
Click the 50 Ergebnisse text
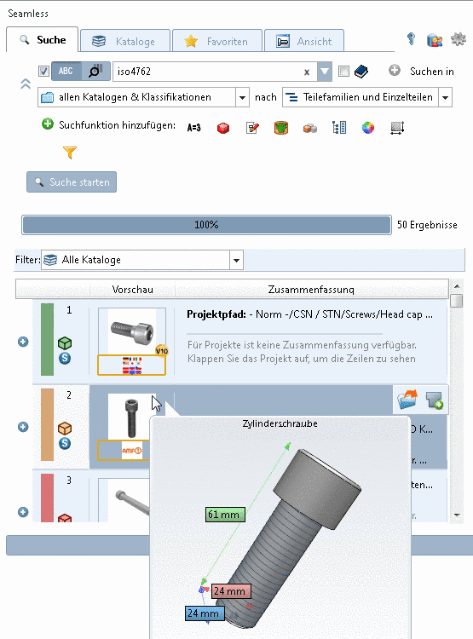tap(427, 225)
